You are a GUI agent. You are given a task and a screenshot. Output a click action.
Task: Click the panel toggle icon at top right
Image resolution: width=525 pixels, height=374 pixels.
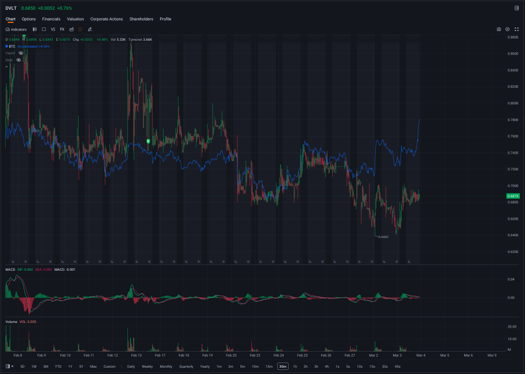click(516, 8)
